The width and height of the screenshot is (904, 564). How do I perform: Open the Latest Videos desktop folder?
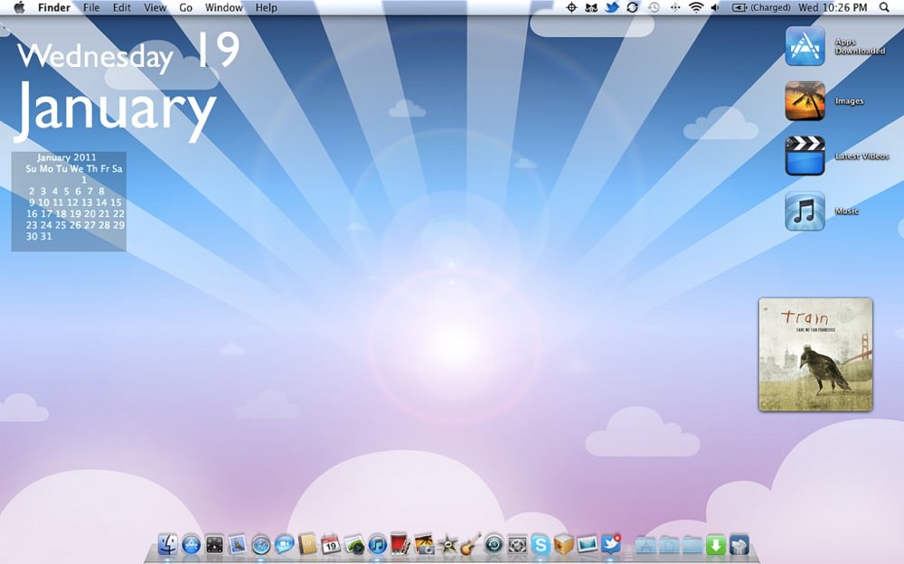[x=805, y=155]
